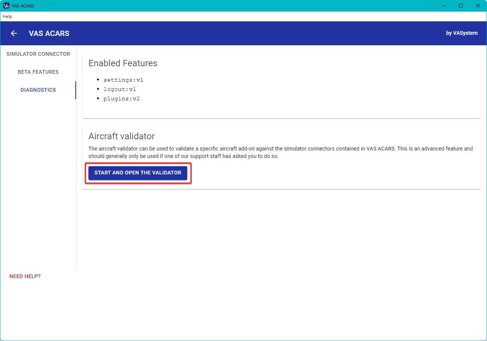The height and width of the screenshot is (341, 487).
Task: Minimize the VAS ACARS window
Action: click(x=444, y=6)
